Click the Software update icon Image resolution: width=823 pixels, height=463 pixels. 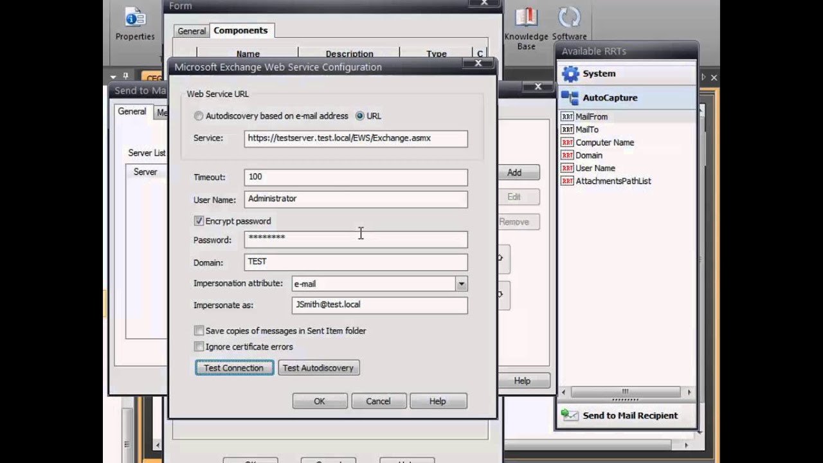pos(569,17)
